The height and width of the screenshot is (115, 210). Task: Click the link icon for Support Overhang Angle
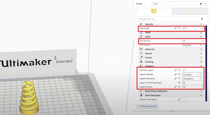[179, 83]
